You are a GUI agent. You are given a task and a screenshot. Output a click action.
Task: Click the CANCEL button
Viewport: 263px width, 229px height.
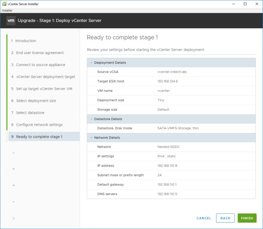(204, 218)
